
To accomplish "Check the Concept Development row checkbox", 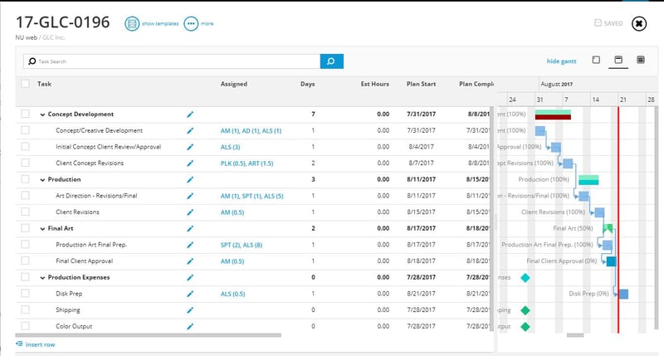I will coord(26,114).
